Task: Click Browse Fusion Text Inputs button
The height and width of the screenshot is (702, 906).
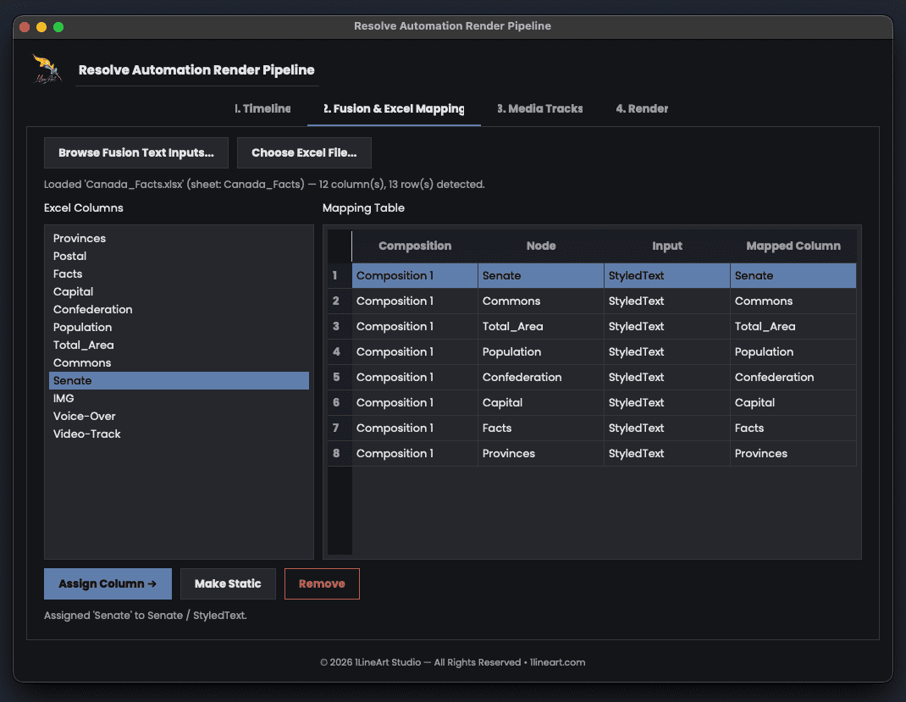Action: coord(136,152)
